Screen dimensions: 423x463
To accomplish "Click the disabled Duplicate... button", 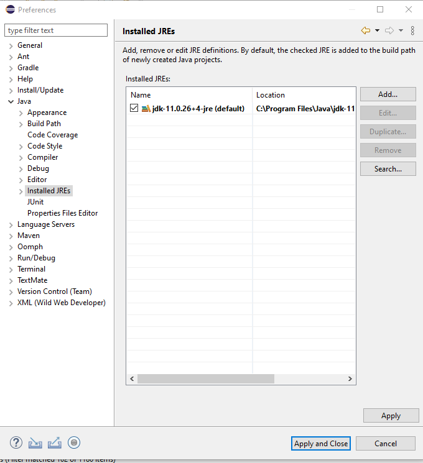I will pos(388,131).
